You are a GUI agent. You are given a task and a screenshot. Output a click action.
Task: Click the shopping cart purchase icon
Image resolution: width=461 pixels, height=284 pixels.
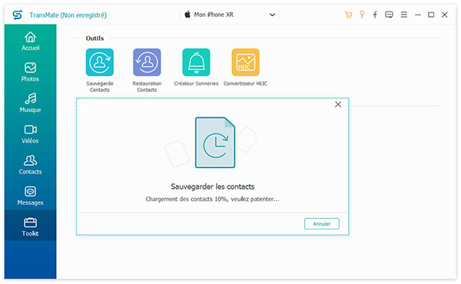348,15
